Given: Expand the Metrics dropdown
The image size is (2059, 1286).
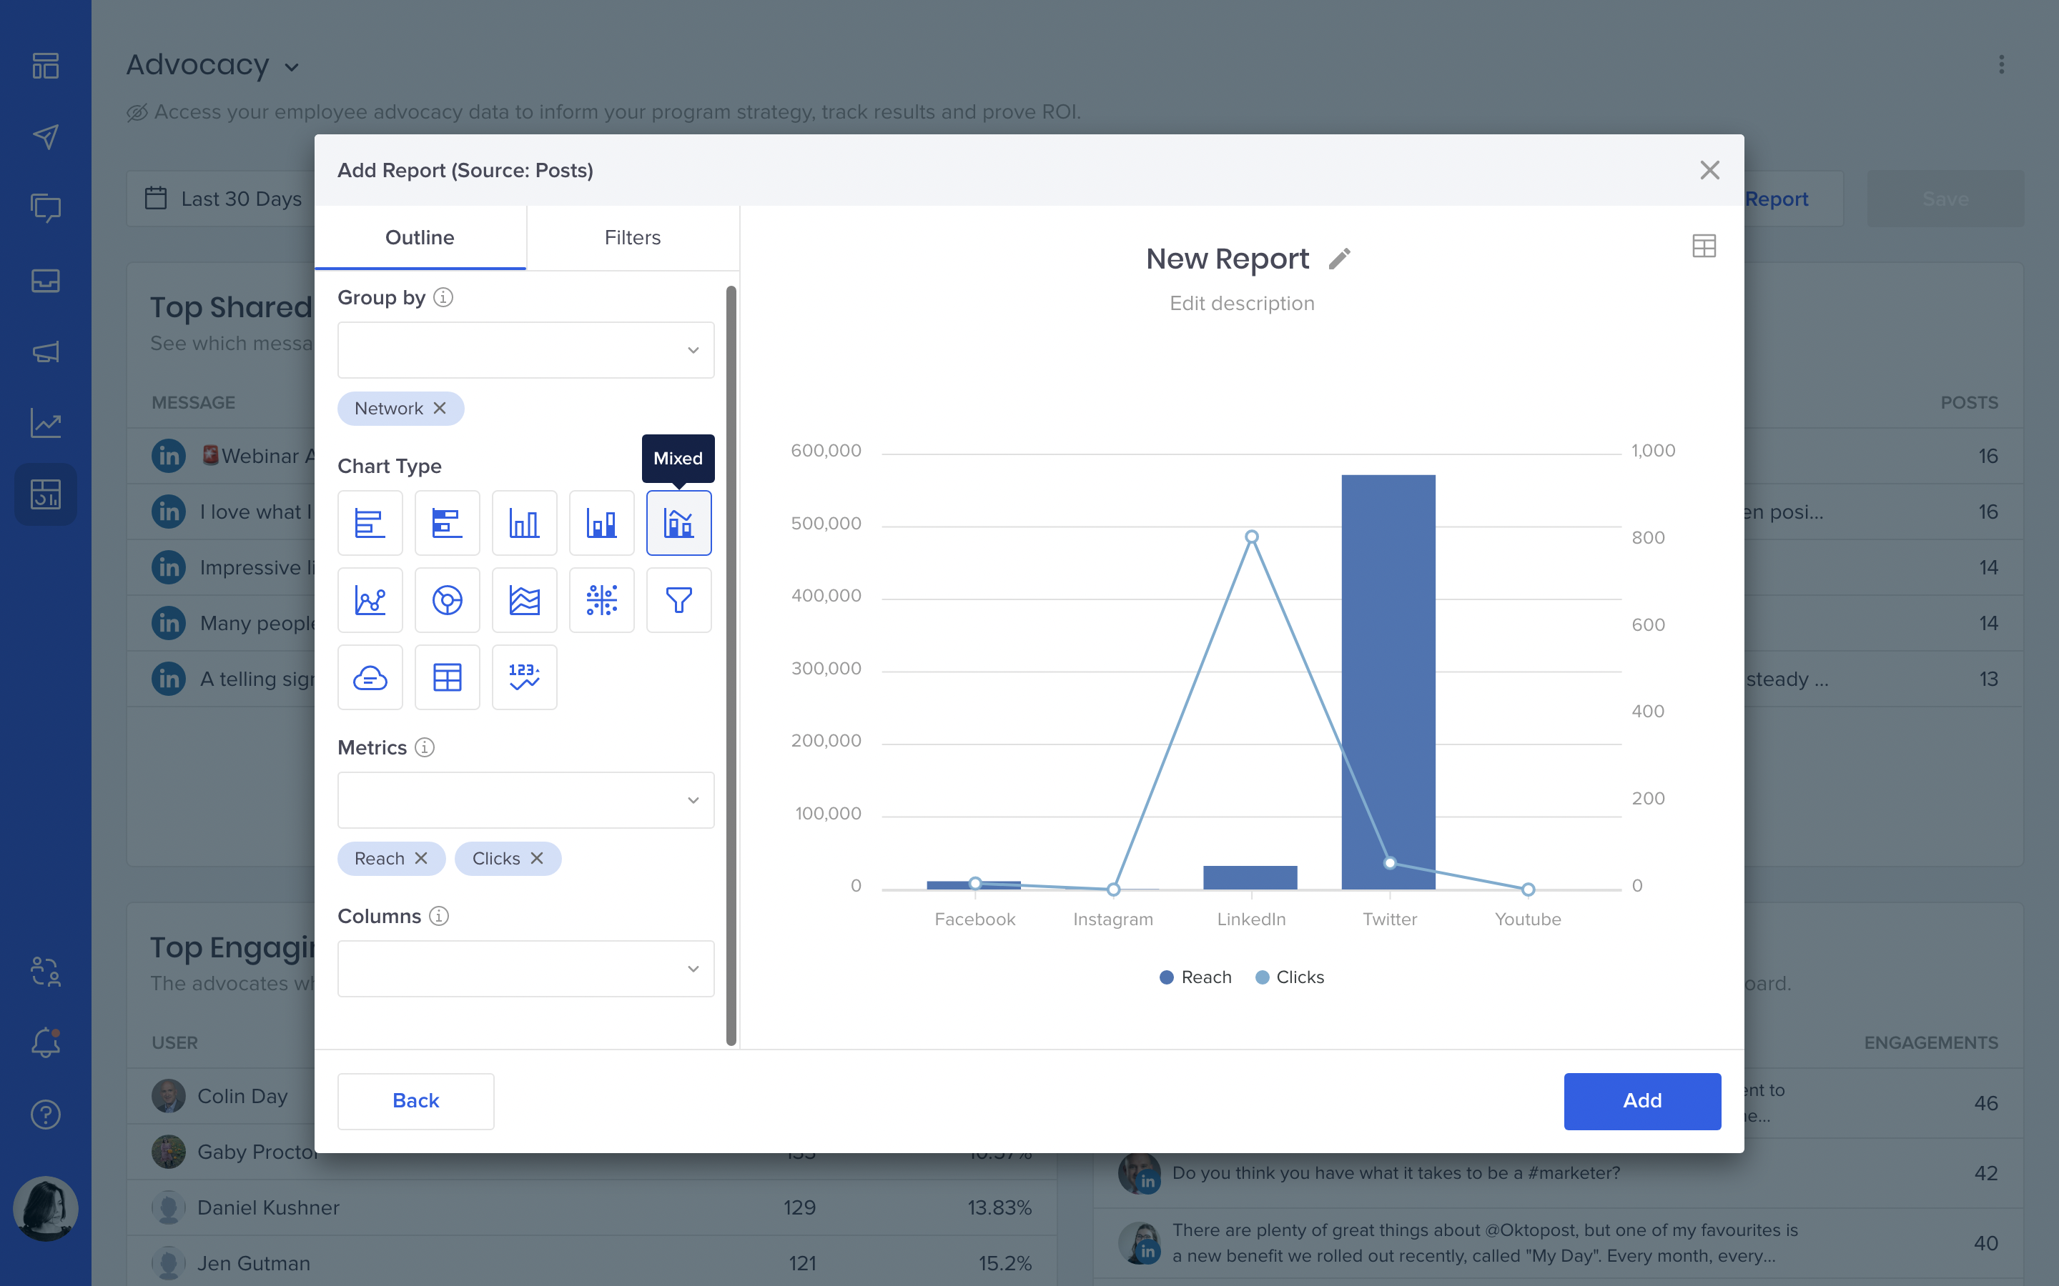Looking at the screenshot, I should pyautogui.click(x=525, y=799).
